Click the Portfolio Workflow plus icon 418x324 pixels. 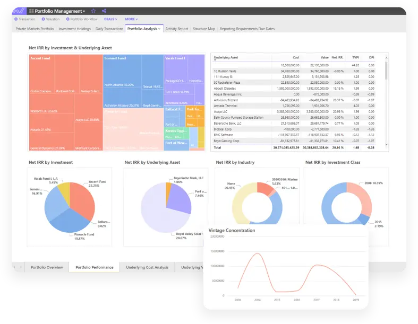(x=68, y=19)
